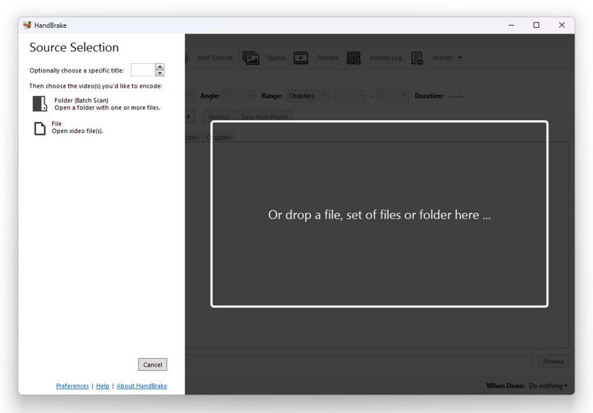The height and width of the screenshot is (413, 593).
Task: Open the end chapter dropdown
Action: point(393,96)
